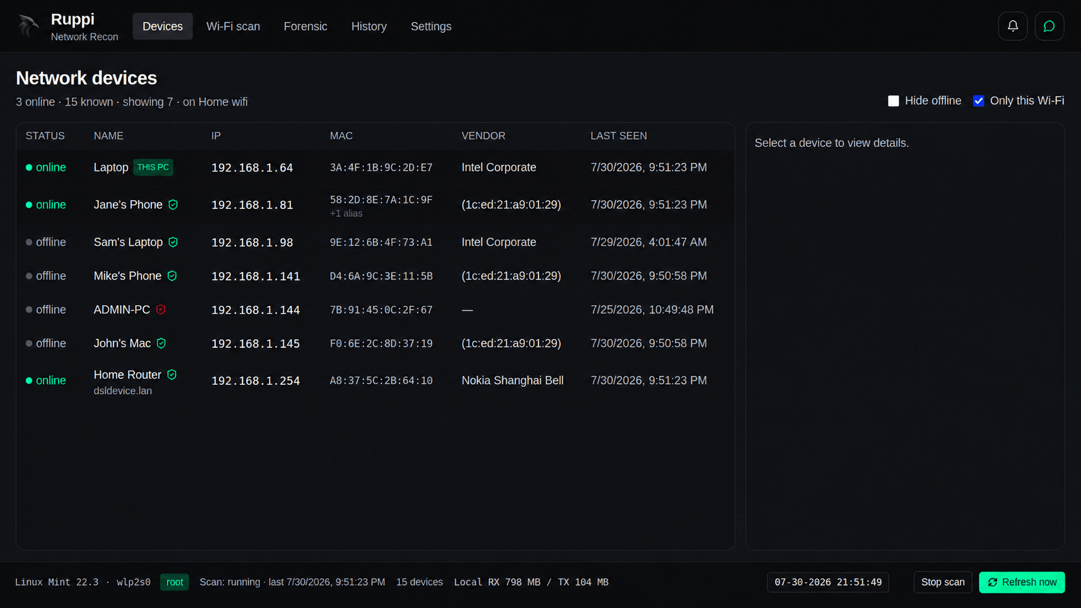Click the red alert shield next to ADMIN-PC
The width and height of the screenshot is (1081, 608).
coord(161,310)
